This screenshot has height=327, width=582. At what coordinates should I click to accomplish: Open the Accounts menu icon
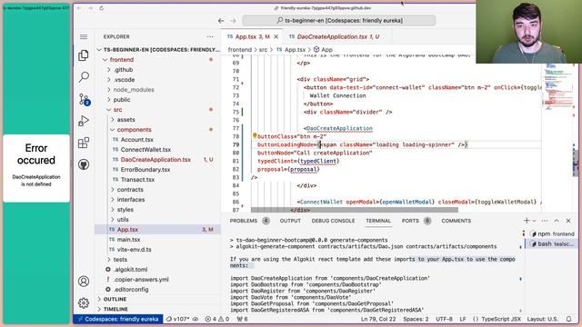pos(84,282)
